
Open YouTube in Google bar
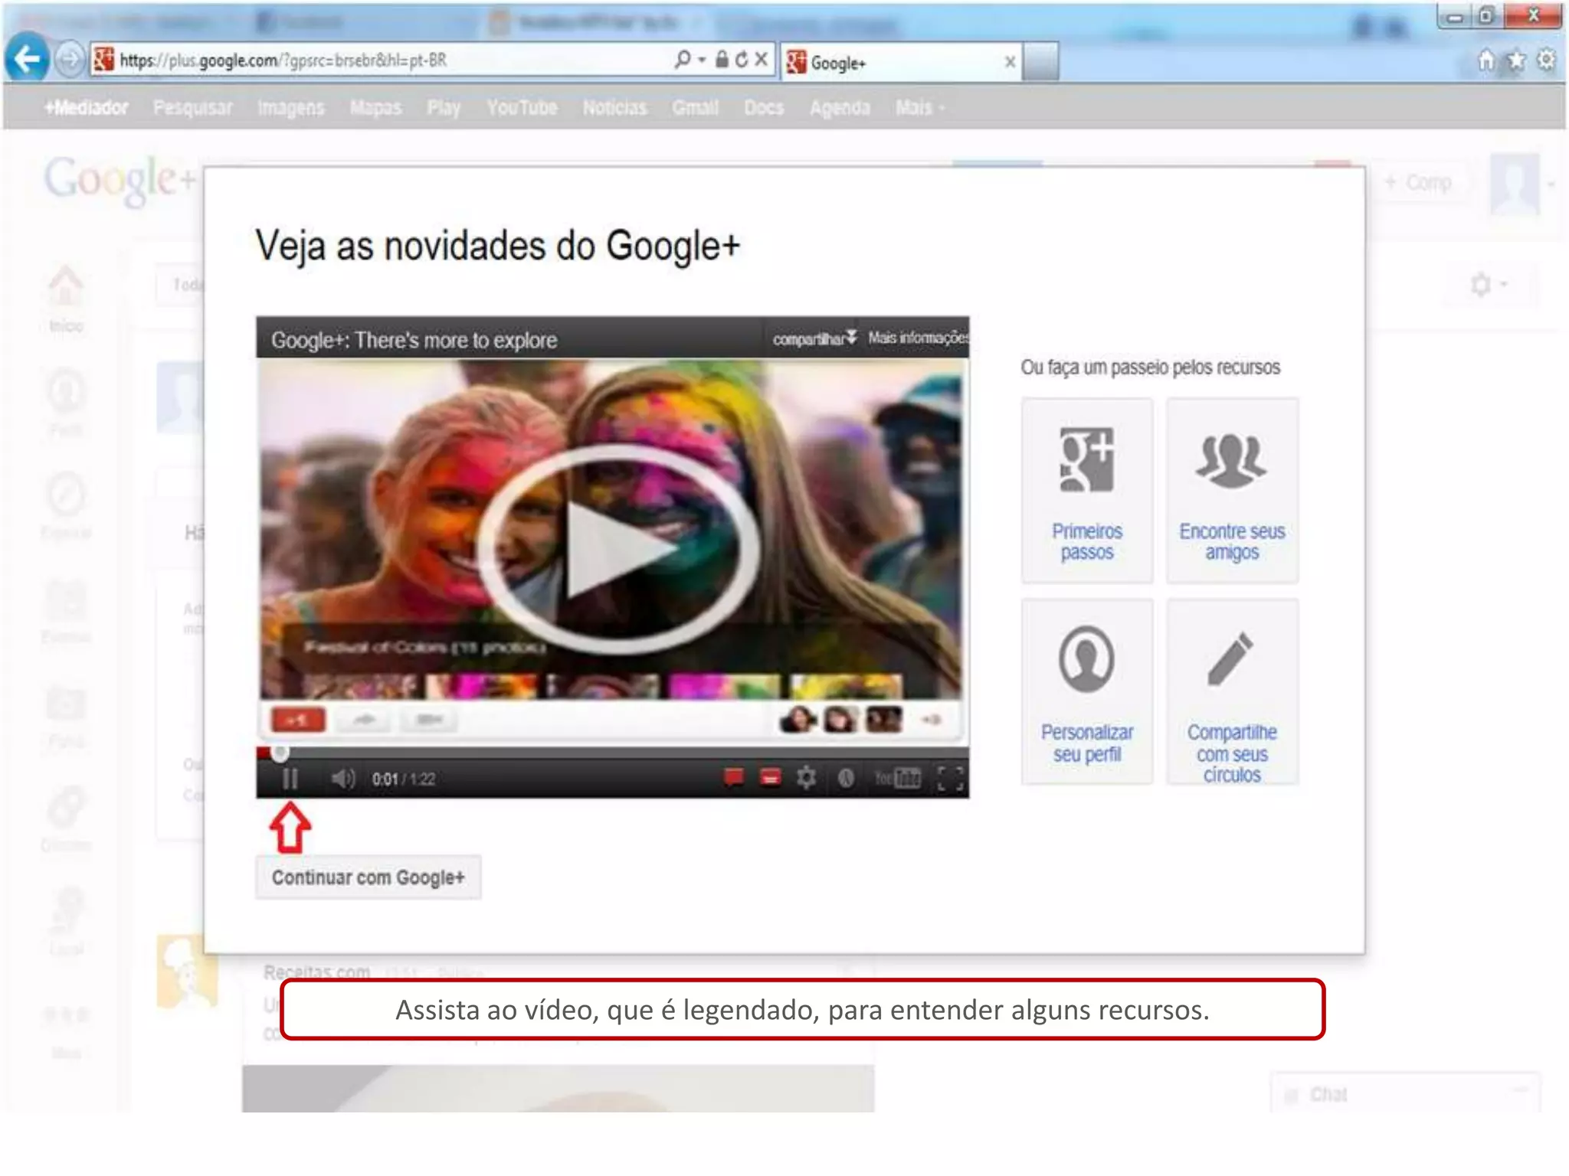coord(522,108)
